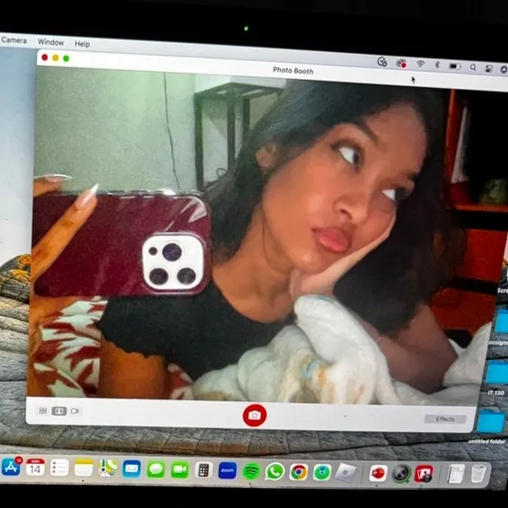This screenshot has height=508, width=508.
Task: Launch Google Chrome from the Dock
Action: [x=298, y=472]
